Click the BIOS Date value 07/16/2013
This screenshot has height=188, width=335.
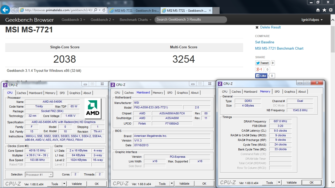coord(172,145)
